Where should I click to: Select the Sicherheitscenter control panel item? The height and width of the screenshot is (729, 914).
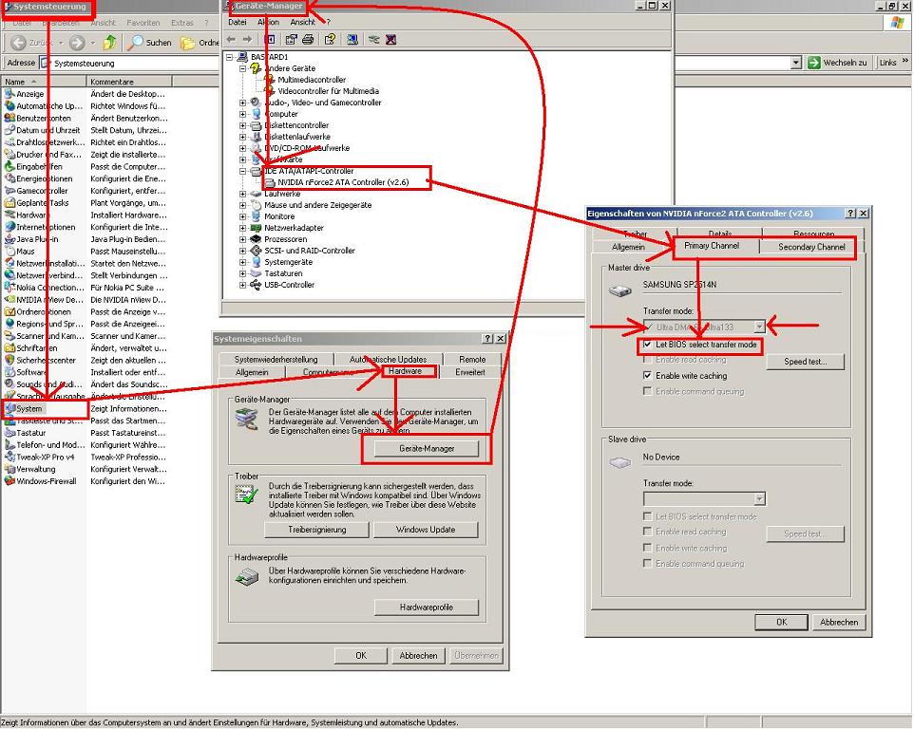[x=40, y=361]
